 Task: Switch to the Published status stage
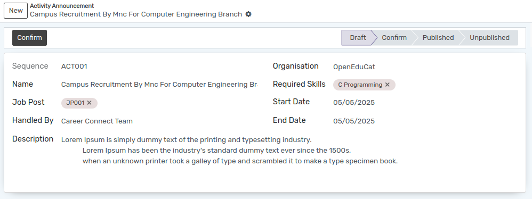pos(438,38)
